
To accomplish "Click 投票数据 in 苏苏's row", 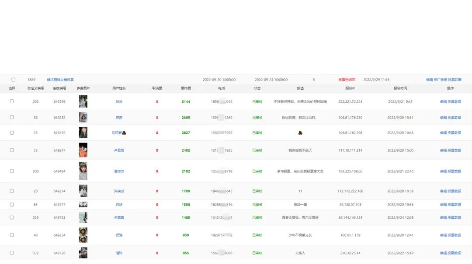I will point(455,117).
